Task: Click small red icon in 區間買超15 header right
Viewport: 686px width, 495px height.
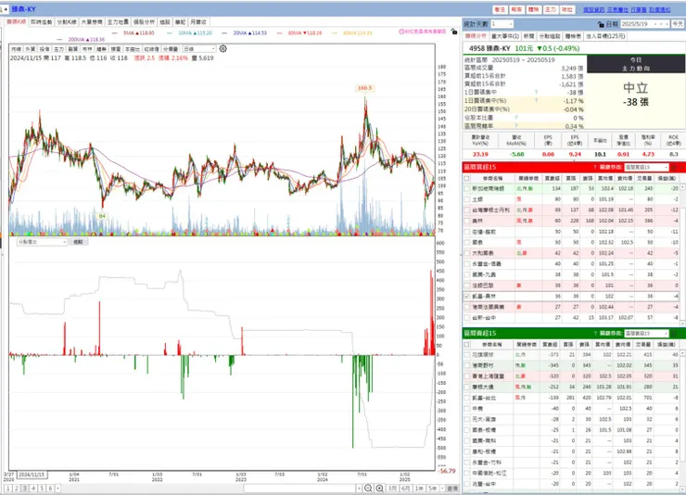Action: tap(674, 167)
